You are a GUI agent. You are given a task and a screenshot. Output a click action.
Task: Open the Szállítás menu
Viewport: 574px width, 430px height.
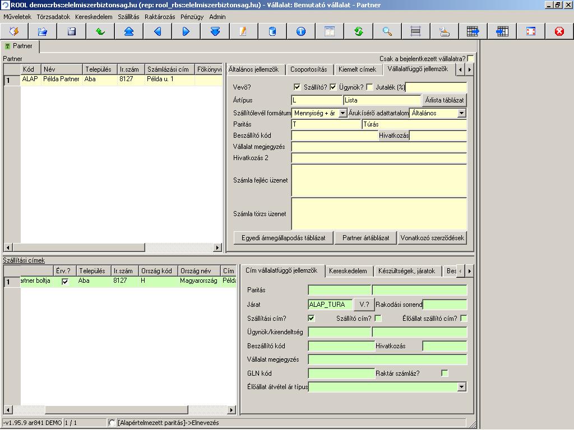(x=128, y=17)
